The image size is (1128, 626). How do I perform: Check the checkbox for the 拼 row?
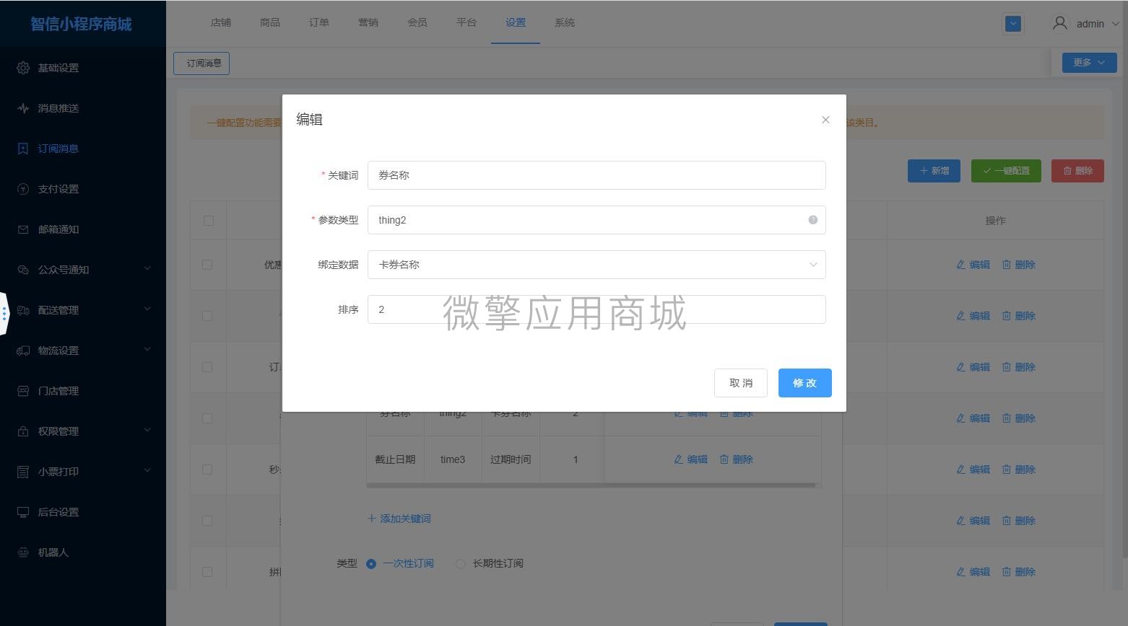coord(207,572)
